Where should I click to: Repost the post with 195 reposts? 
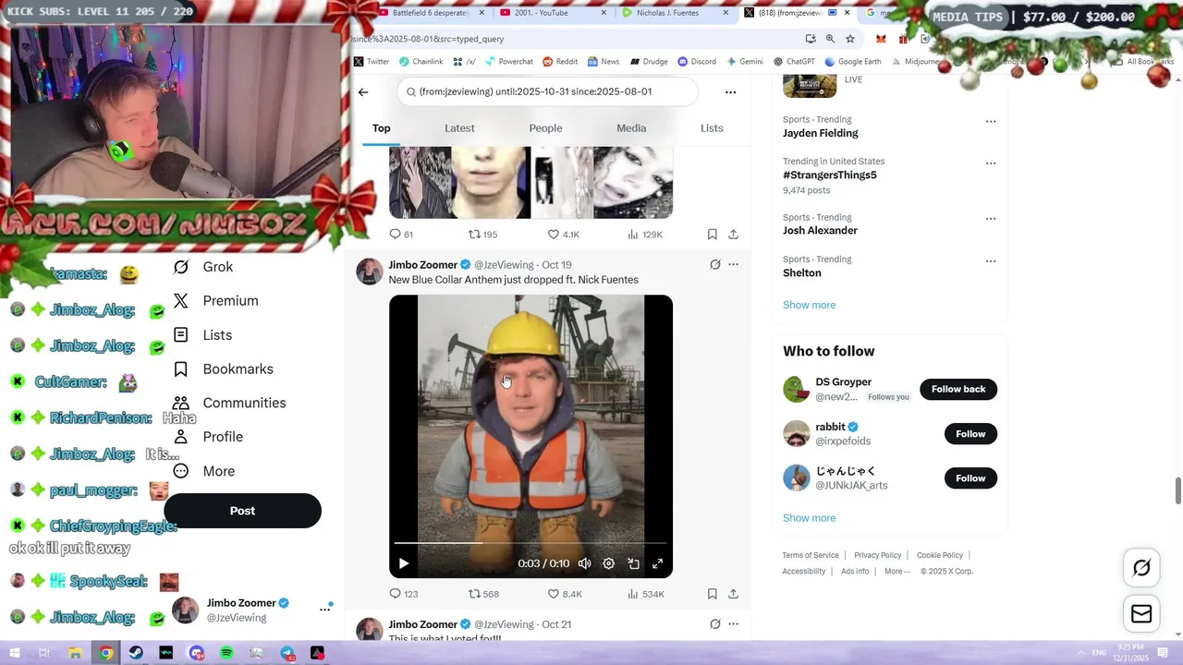pos(482,235)
